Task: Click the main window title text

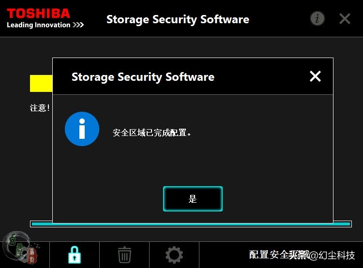Action: (x=178, y=19)
